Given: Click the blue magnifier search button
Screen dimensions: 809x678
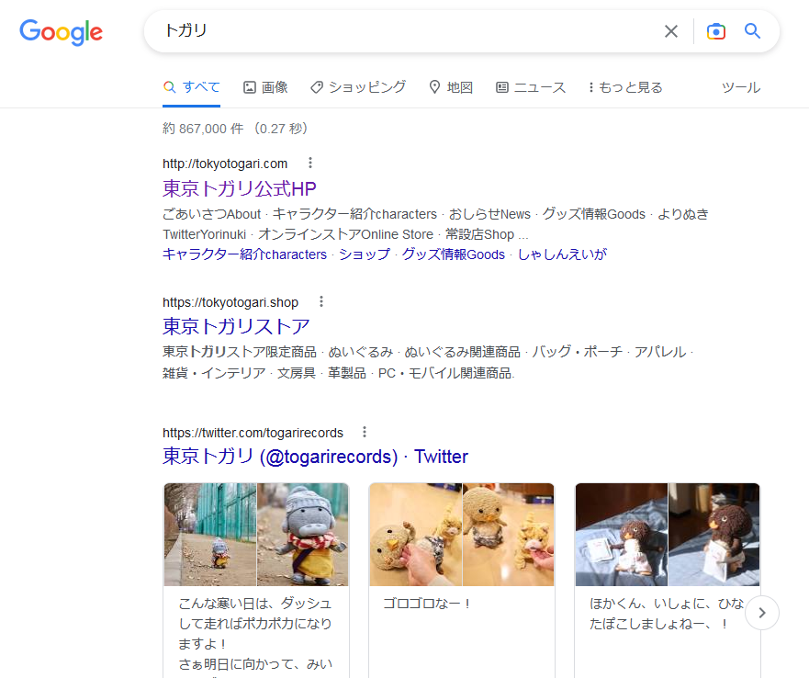Looking at the screenshot, I should [x=752, y=31].
